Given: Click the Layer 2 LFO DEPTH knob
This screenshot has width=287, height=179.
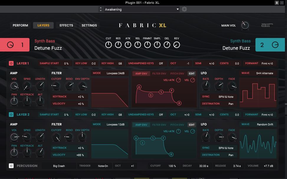Looking at the screenshot, I should point(219,137).
